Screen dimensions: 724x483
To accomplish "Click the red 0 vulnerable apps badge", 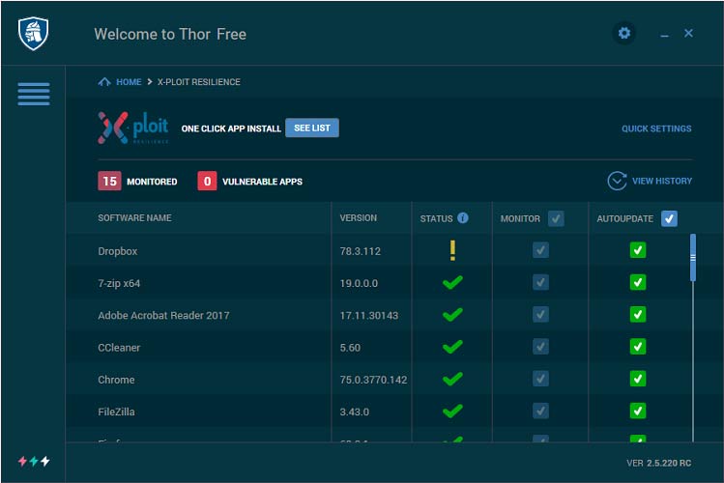I will (207, 181).
